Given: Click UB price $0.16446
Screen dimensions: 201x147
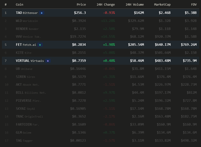Looking at the screenshot, I should pyautogui.click(x=78, y=69).
